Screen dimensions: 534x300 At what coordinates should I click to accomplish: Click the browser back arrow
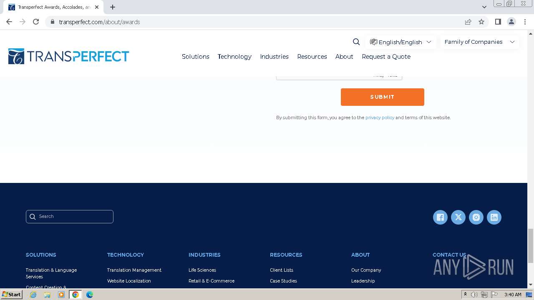(9, 22)
